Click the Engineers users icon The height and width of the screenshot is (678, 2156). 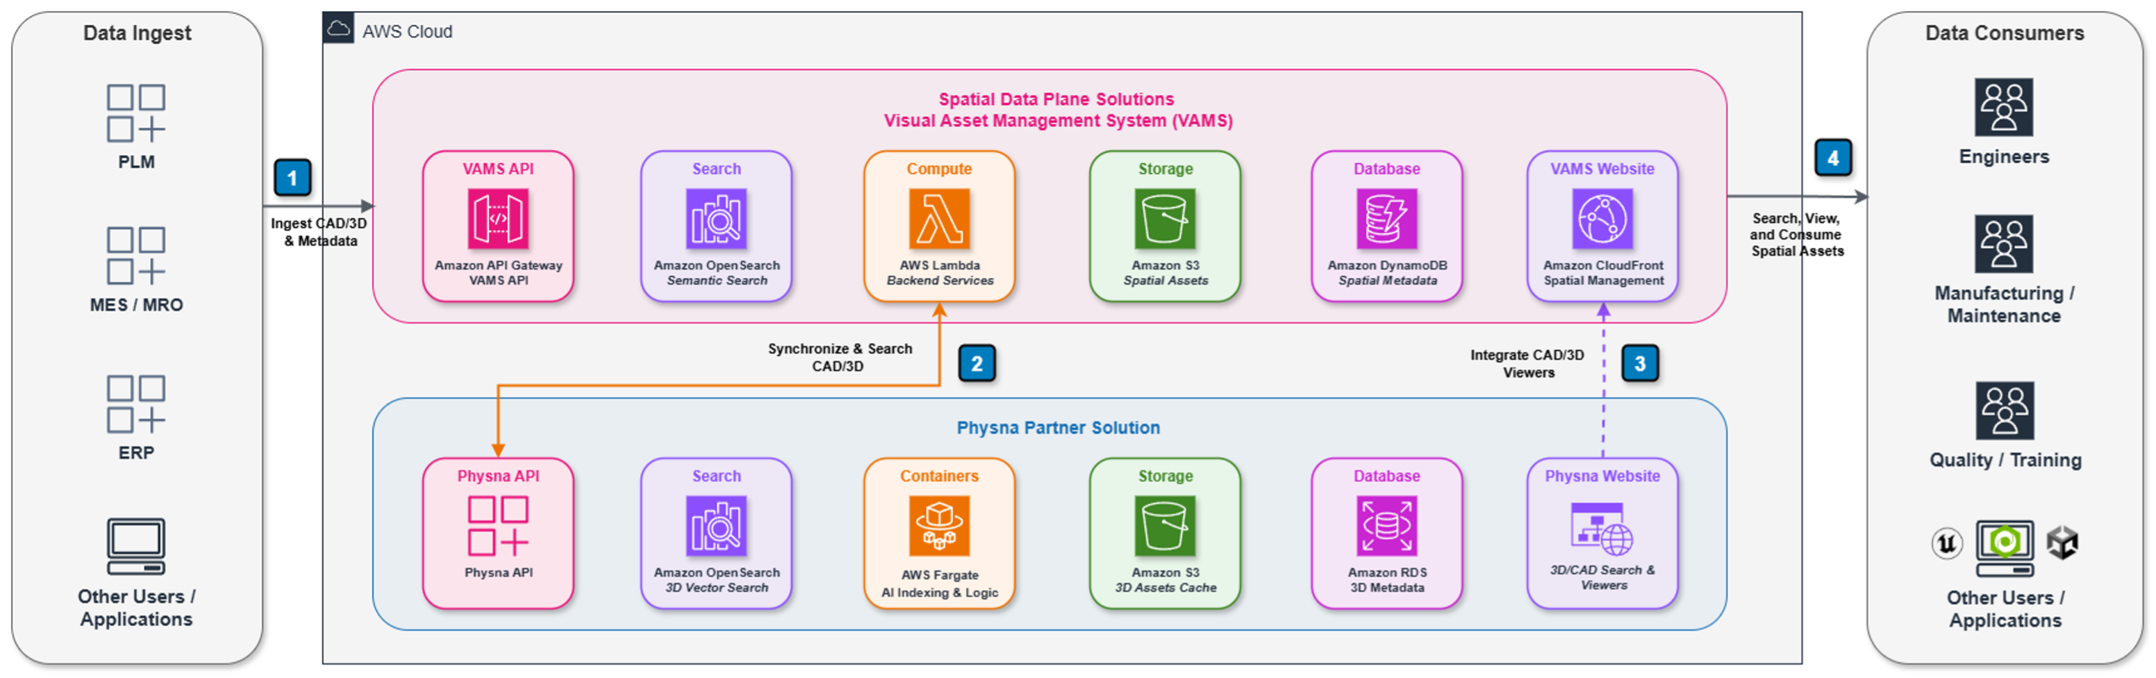tap(2004, 107)
